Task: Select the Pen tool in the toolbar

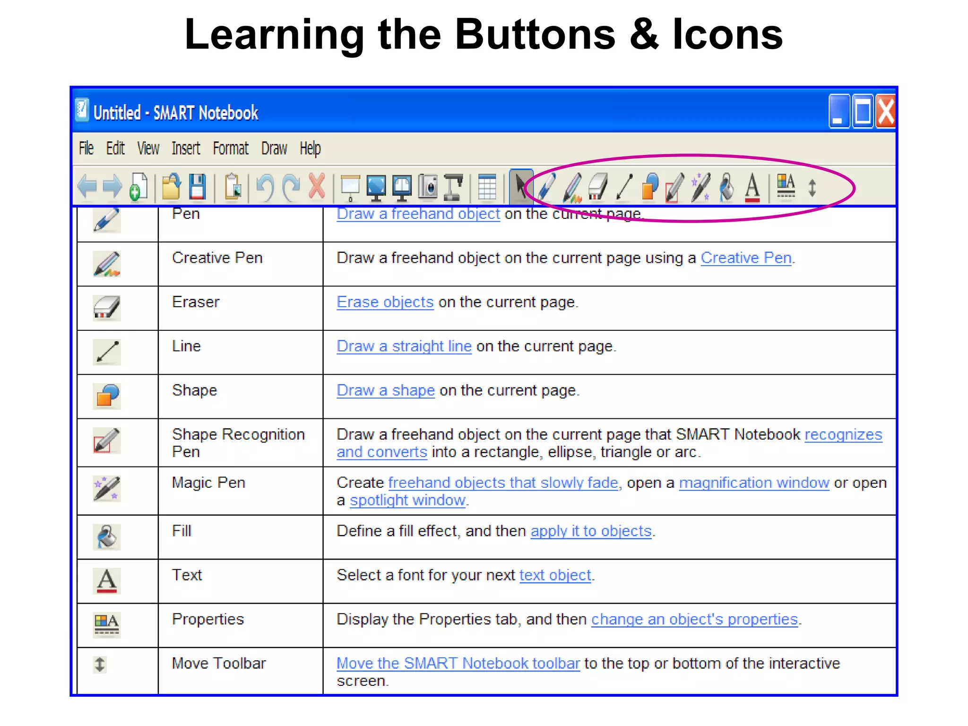Action: tap(546, 187)
